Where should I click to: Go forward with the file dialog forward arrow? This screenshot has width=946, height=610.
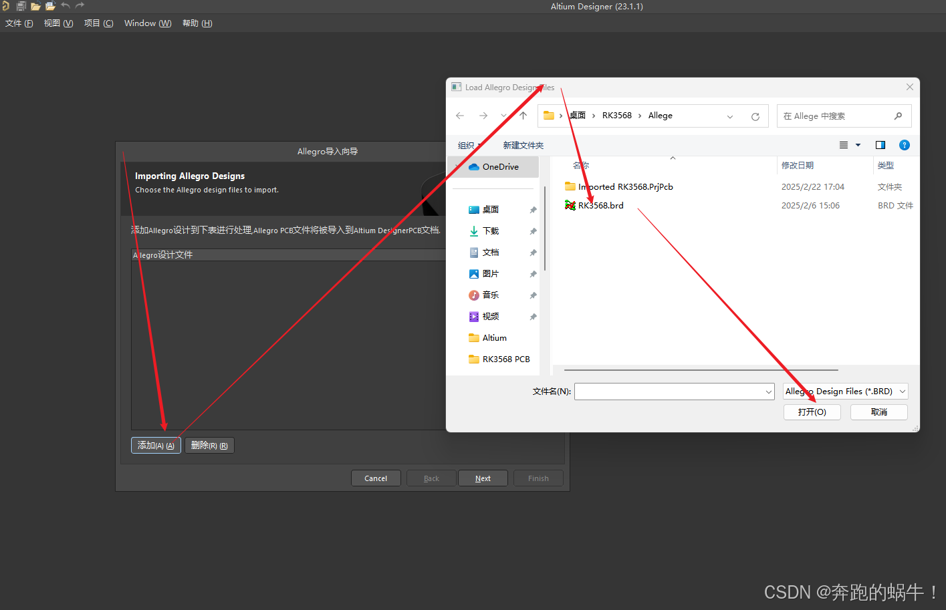pyautogui.click(x=483, y=116)
